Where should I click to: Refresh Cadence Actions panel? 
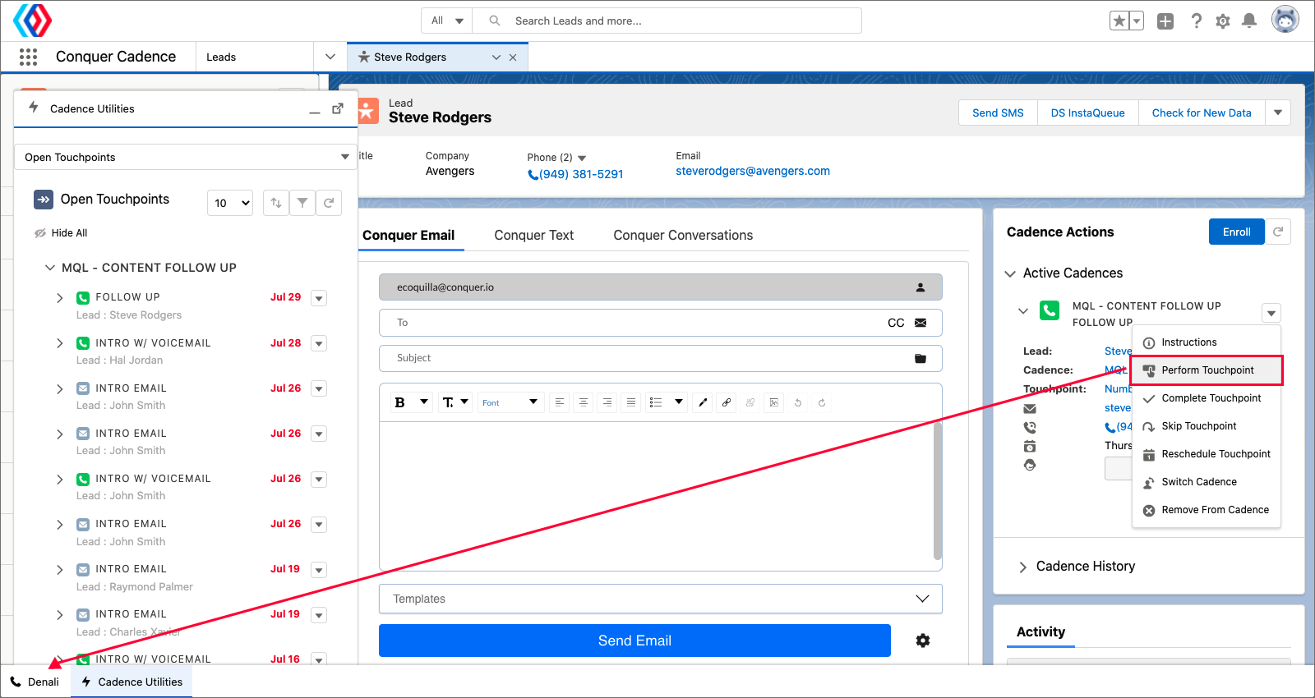click(x=1278, y=232)
